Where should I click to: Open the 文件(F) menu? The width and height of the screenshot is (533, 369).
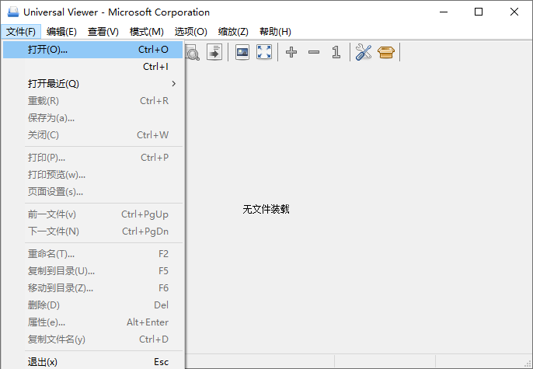tap(21, 32)
